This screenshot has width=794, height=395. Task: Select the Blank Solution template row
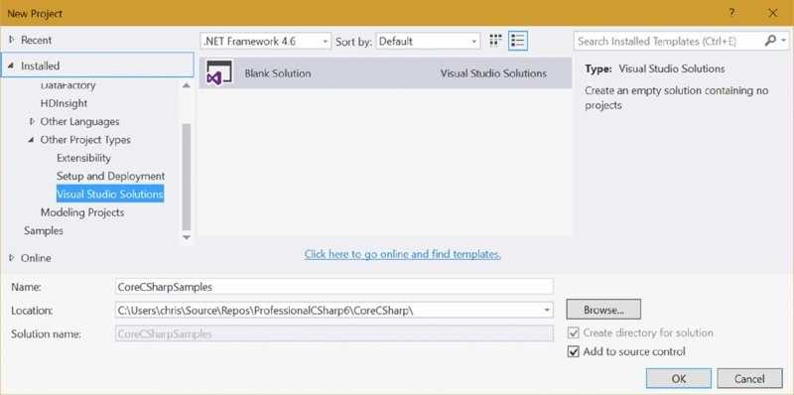pyautogui.click(x=385, y=72)
